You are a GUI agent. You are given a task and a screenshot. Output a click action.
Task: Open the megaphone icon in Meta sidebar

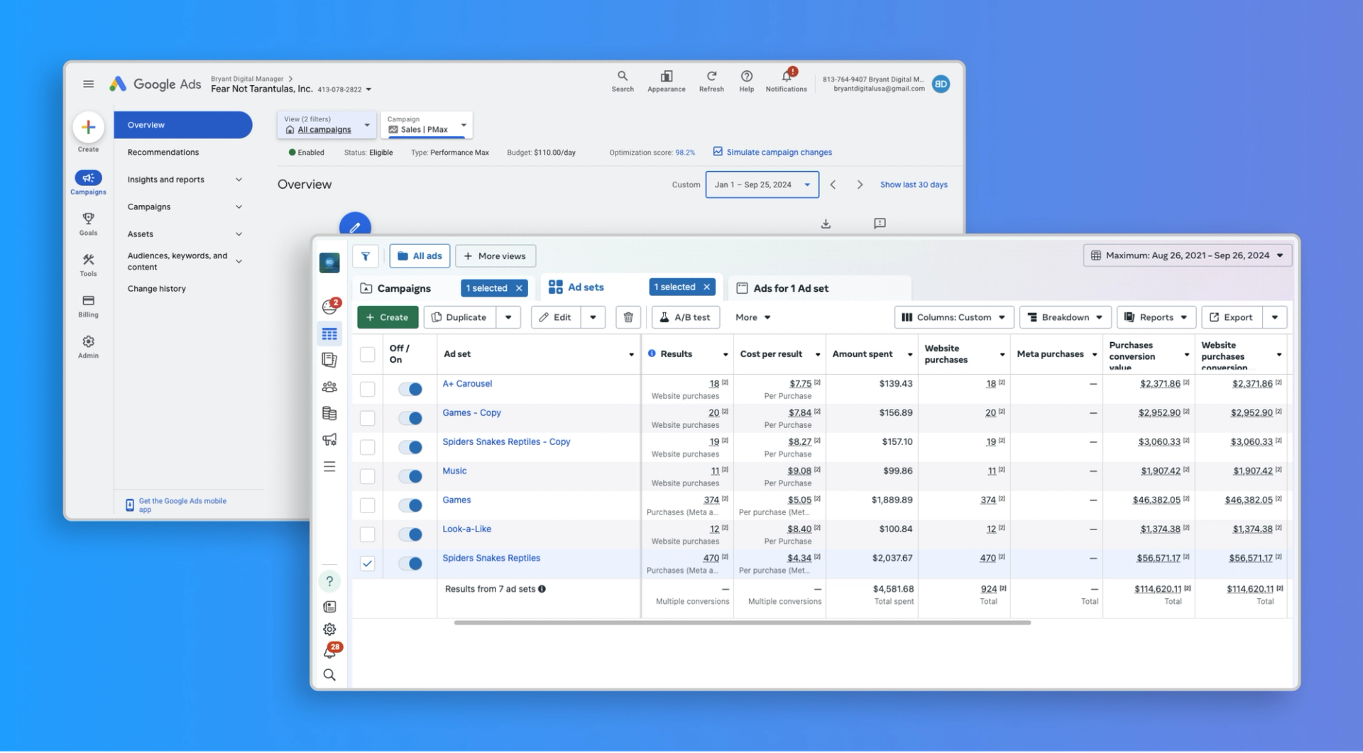click(x=329, y=440)
